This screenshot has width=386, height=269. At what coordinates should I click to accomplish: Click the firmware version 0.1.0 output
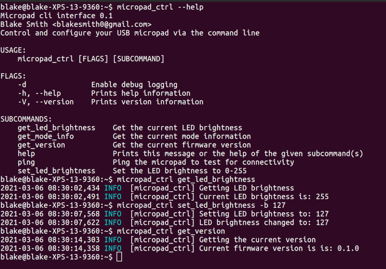[348, 248]
